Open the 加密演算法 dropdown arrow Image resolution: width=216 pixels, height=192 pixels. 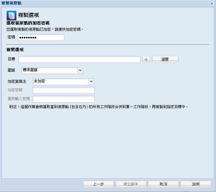pyautogui.click(x=91, y=82)
